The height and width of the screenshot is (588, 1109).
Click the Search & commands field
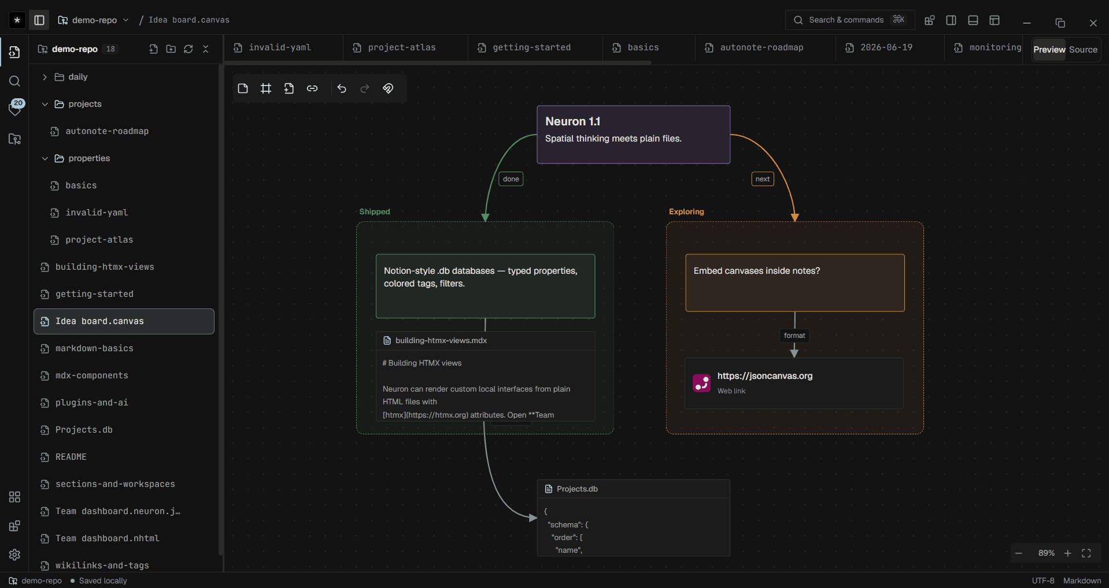tap(850, 20)
